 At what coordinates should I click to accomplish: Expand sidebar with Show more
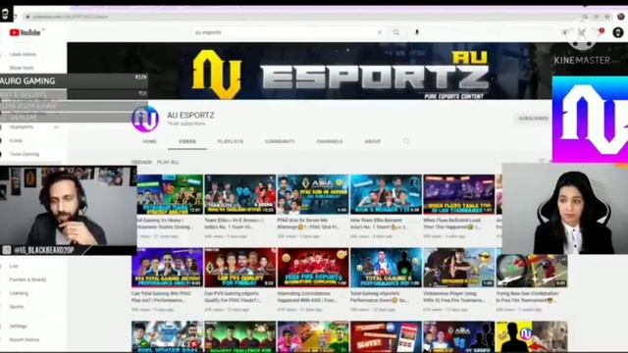pos(22,68)
